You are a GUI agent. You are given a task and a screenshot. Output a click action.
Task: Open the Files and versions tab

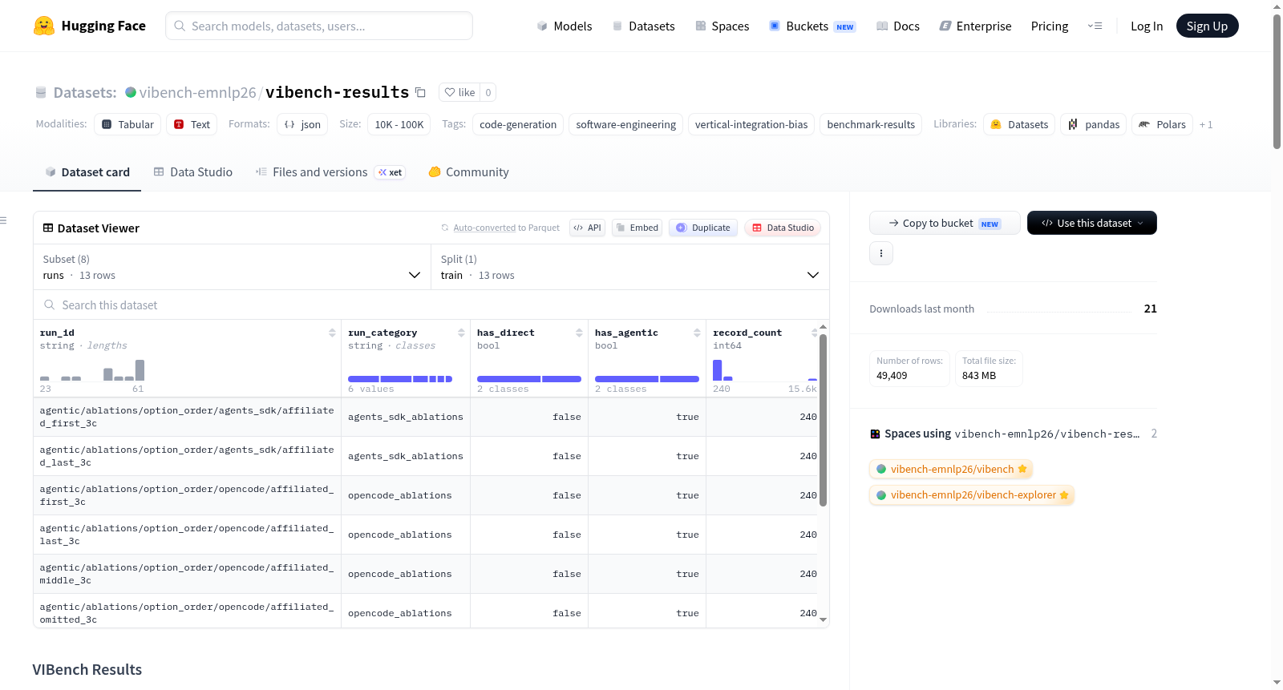(x=330, y=172)
